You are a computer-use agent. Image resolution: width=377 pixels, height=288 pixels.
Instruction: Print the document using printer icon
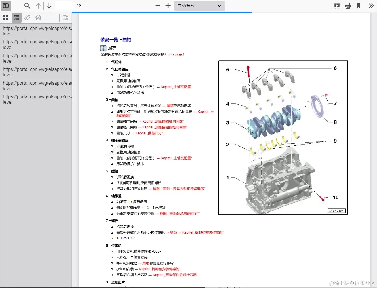coord(348,6)
